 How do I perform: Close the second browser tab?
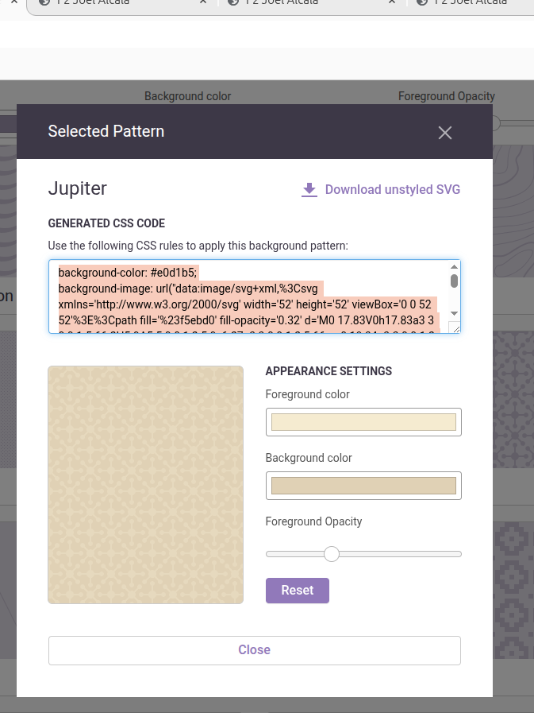click(203, 2)
